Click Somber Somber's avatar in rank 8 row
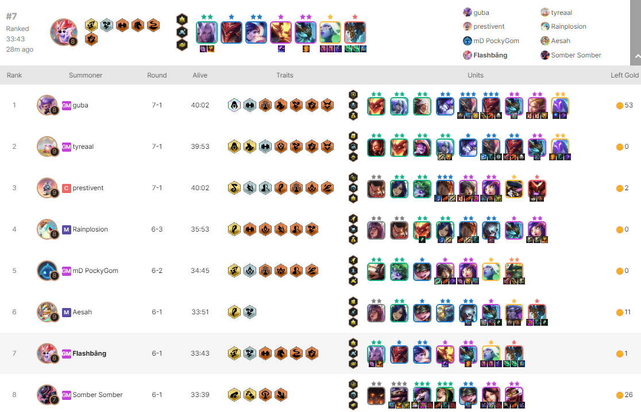Screen dimensions: 641x412 tap(48, 394)
